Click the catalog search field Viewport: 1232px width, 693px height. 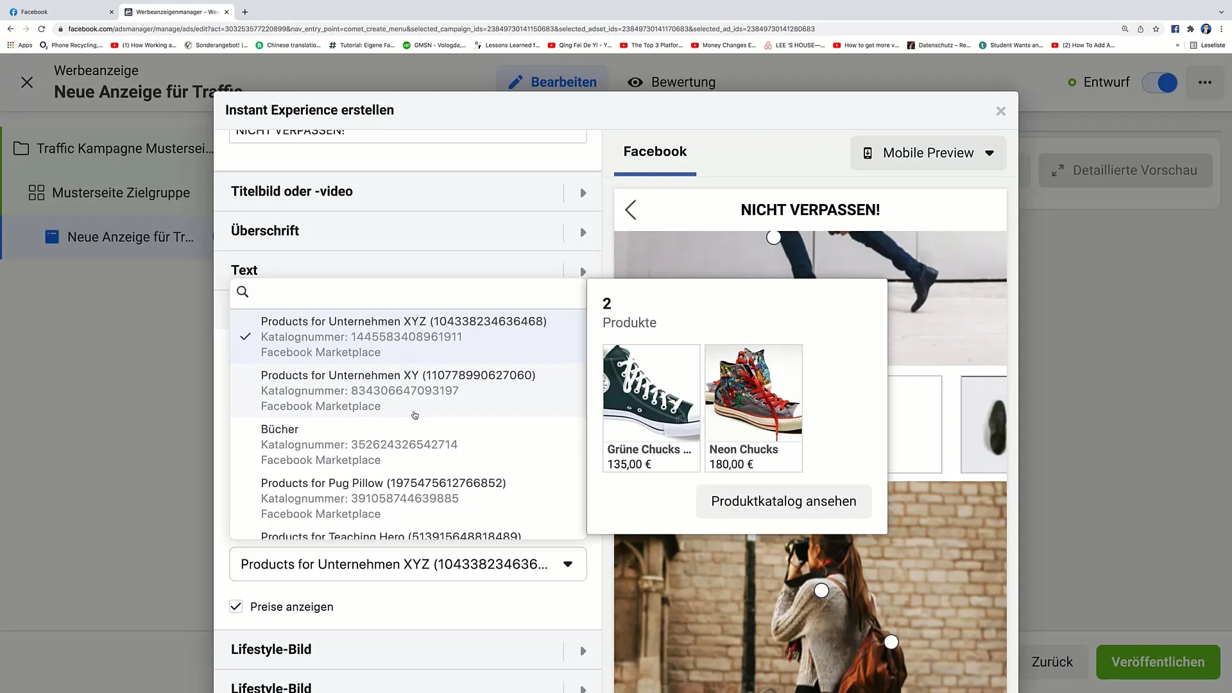pyautogui.click(x=408, y=292)
